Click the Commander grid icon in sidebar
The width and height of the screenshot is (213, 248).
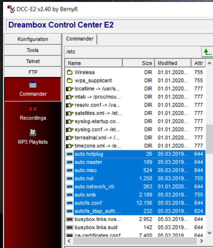(33, 85)
